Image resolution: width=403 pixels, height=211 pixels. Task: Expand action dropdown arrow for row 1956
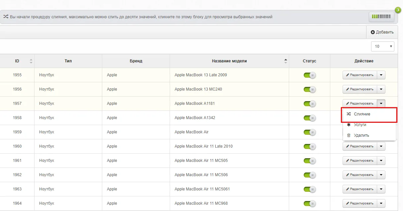[381, 89]
